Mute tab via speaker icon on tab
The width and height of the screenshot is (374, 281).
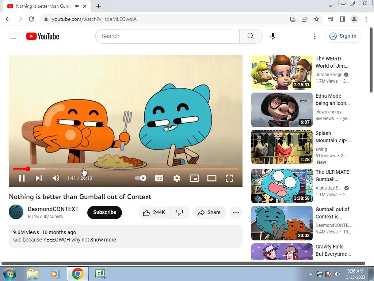click(x=77, y=6)
